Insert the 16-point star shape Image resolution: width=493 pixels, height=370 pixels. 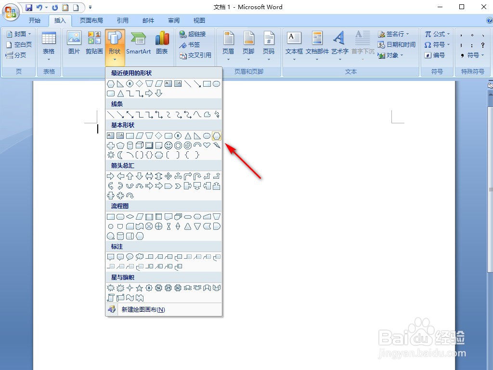[159, 288]
